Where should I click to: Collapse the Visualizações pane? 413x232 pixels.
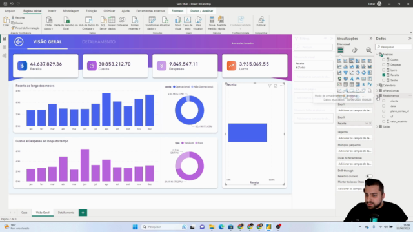(371, 39)
